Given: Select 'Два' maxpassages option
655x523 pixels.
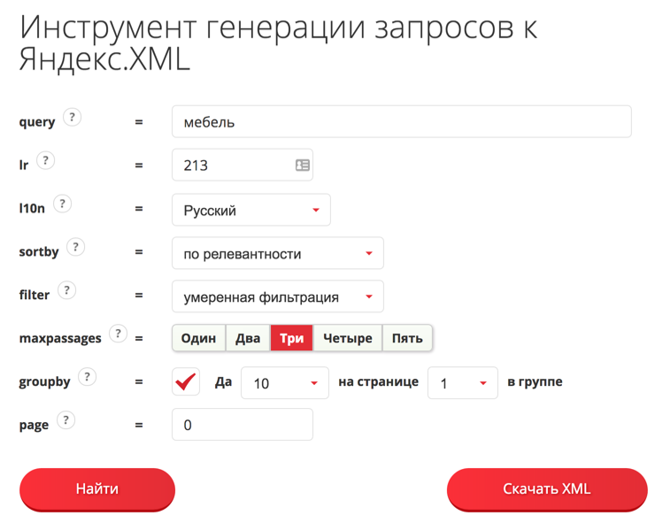Looking at the screenshot, I should click(x=248, y=338).
